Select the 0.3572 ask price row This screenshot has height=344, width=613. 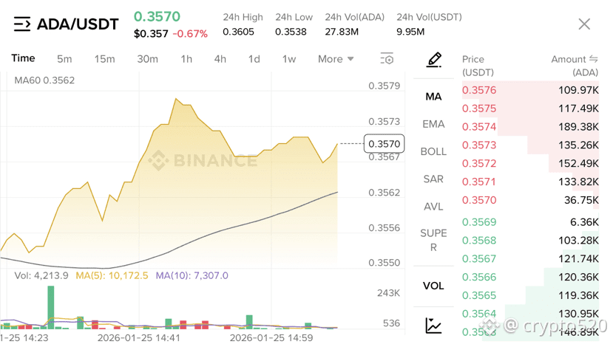pyautogui.click(x=530, y=164)
